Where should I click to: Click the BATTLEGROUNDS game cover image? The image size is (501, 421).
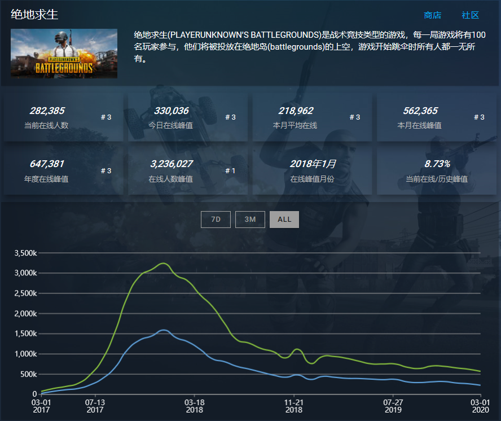click(x=64, y=54)
